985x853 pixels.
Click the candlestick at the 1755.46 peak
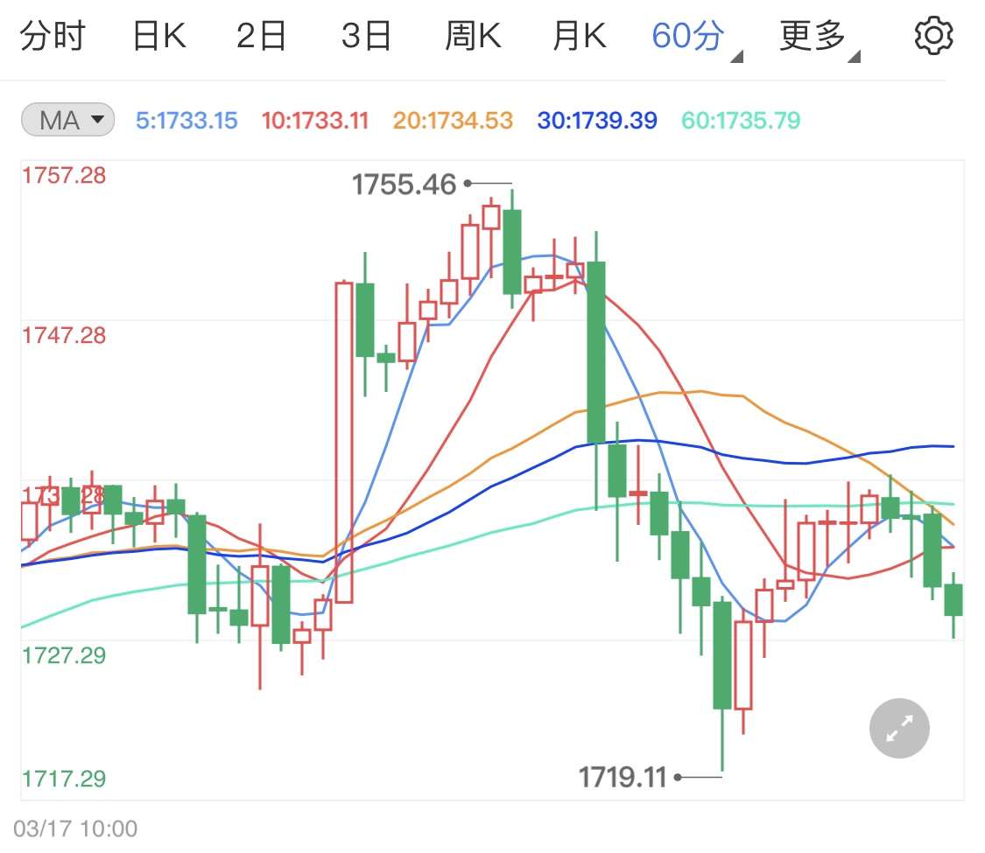click(512, 251)
